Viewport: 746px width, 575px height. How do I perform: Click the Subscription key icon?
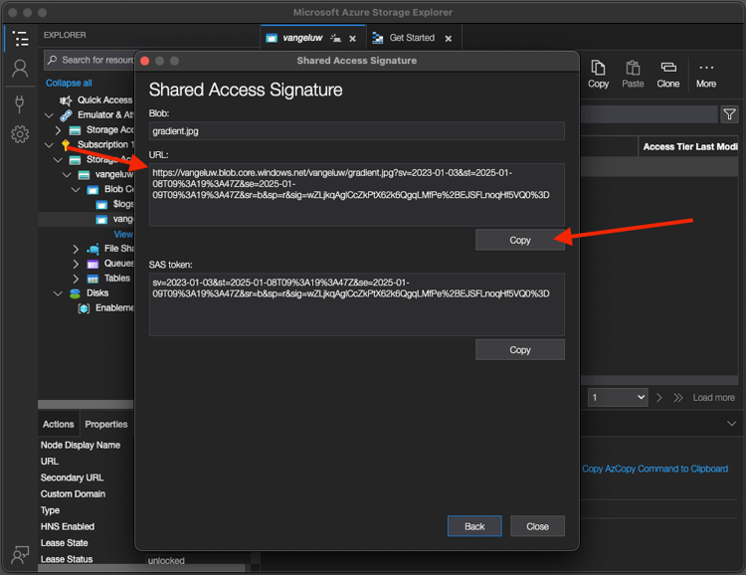click(66, 144)
